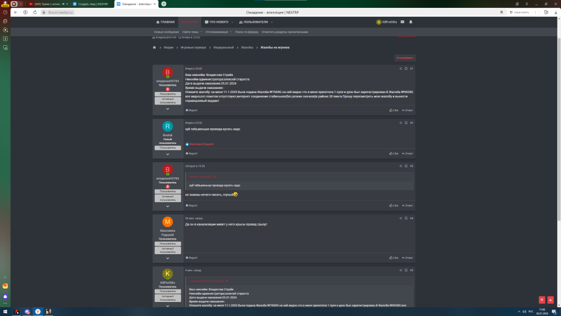Viewport: 561px width, 316px height.
Task: Share post #1 via the share icon
Action: [x=400, y=69]
